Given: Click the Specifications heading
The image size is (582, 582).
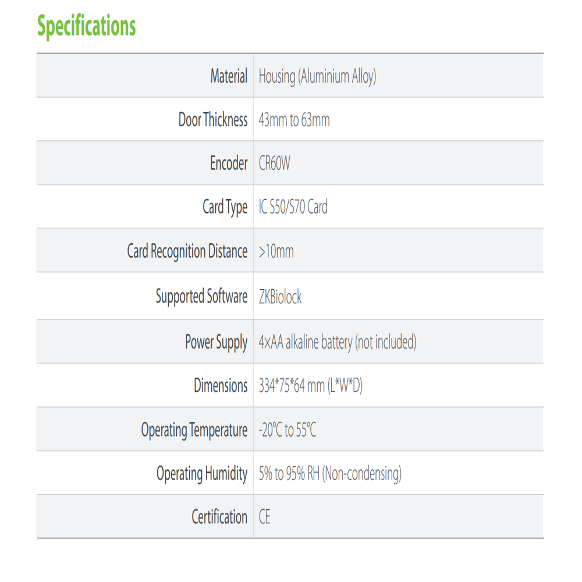Looking at the screenshot, I should (x=87, y=26).
